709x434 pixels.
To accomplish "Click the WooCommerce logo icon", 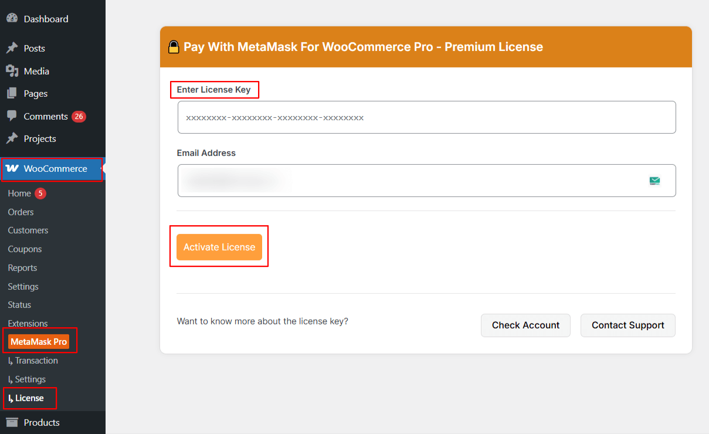I will coord(12,169).
